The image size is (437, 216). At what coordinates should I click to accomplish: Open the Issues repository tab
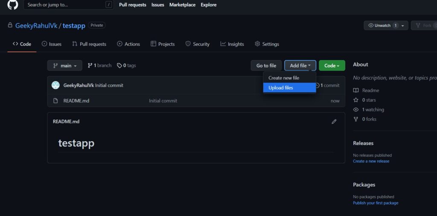coord(52,44)
